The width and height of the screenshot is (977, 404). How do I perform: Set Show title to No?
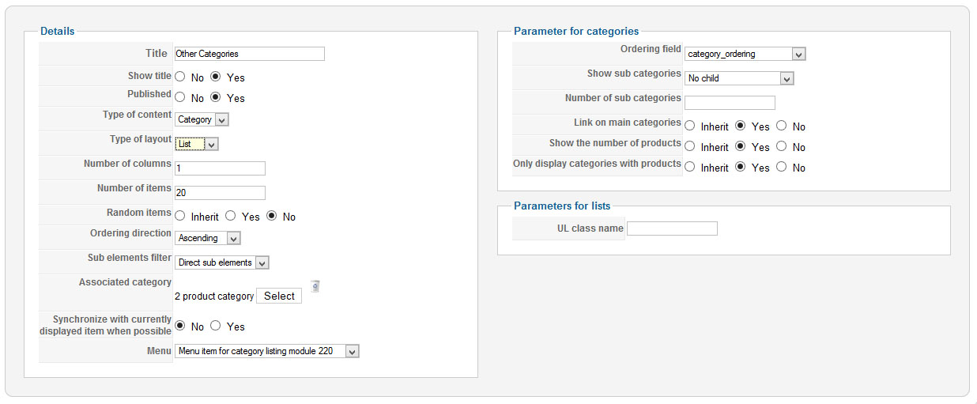[180, 77]
